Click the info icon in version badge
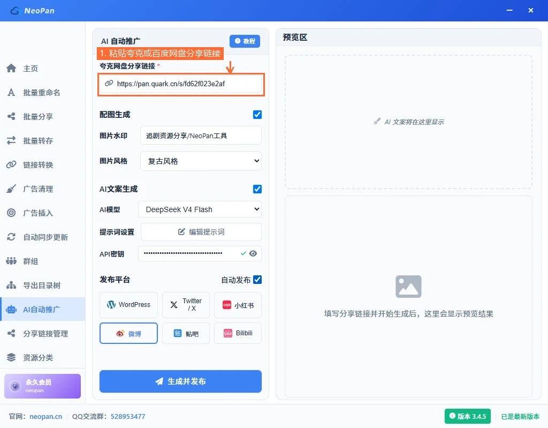548x428 pixels. pyautogui.click(x=452, y=416)
